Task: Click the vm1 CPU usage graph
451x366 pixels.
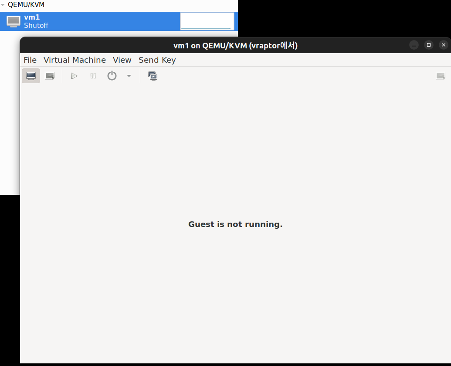Action: pos(207,21)
